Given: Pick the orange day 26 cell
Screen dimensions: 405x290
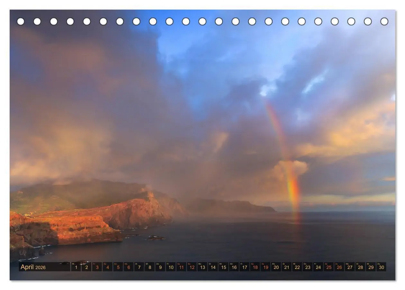Looking at the screenshot, I should coord(339,267).
